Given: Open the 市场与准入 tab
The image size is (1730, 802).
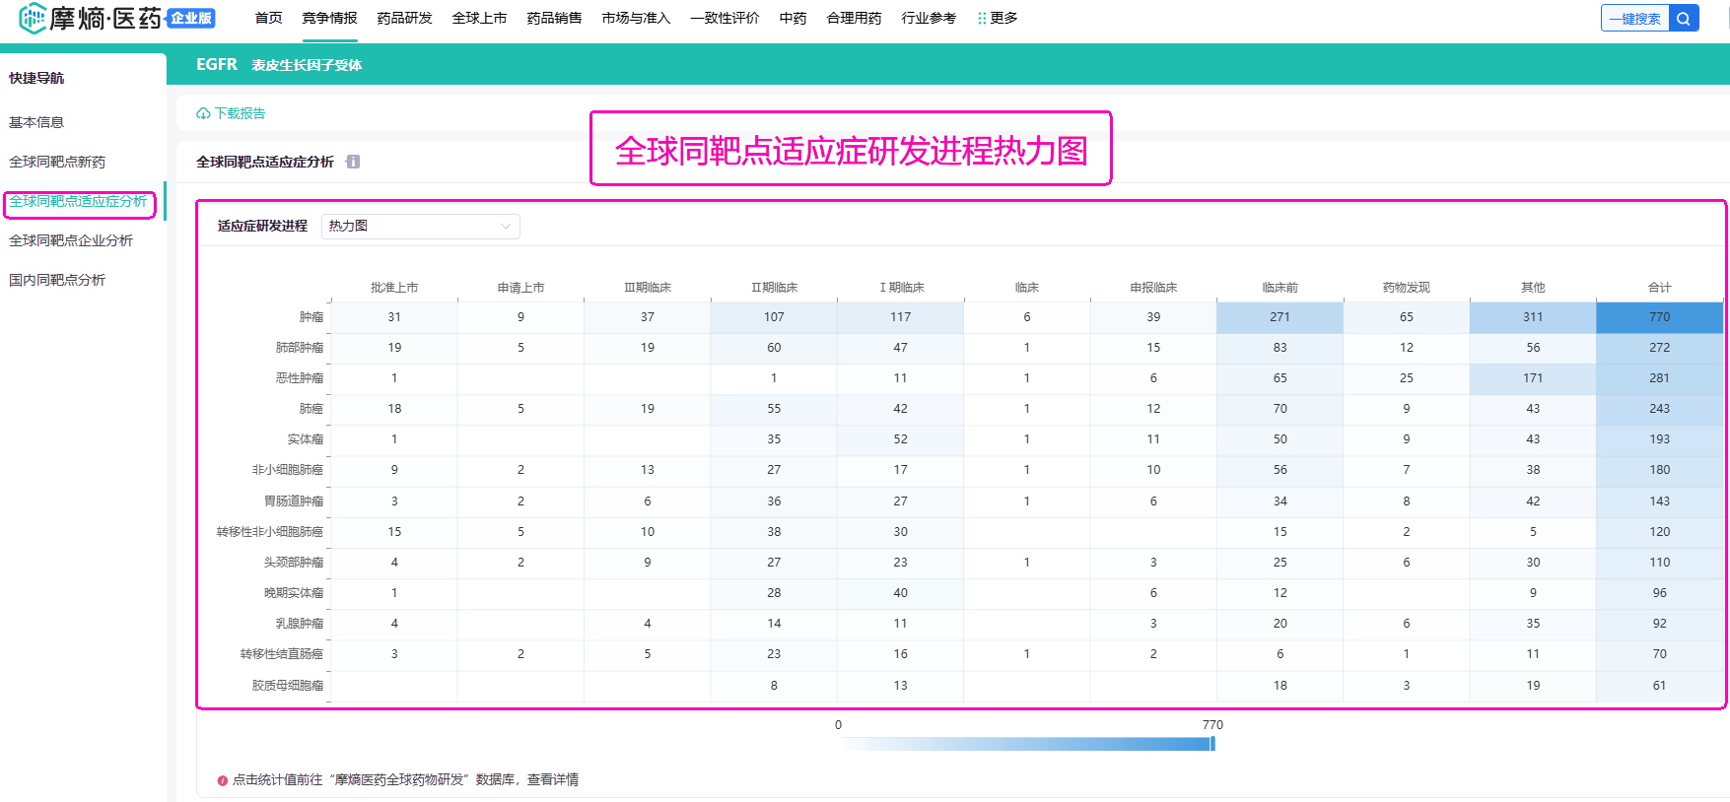Looking at the screenshot, I should (x=636, y=19).
